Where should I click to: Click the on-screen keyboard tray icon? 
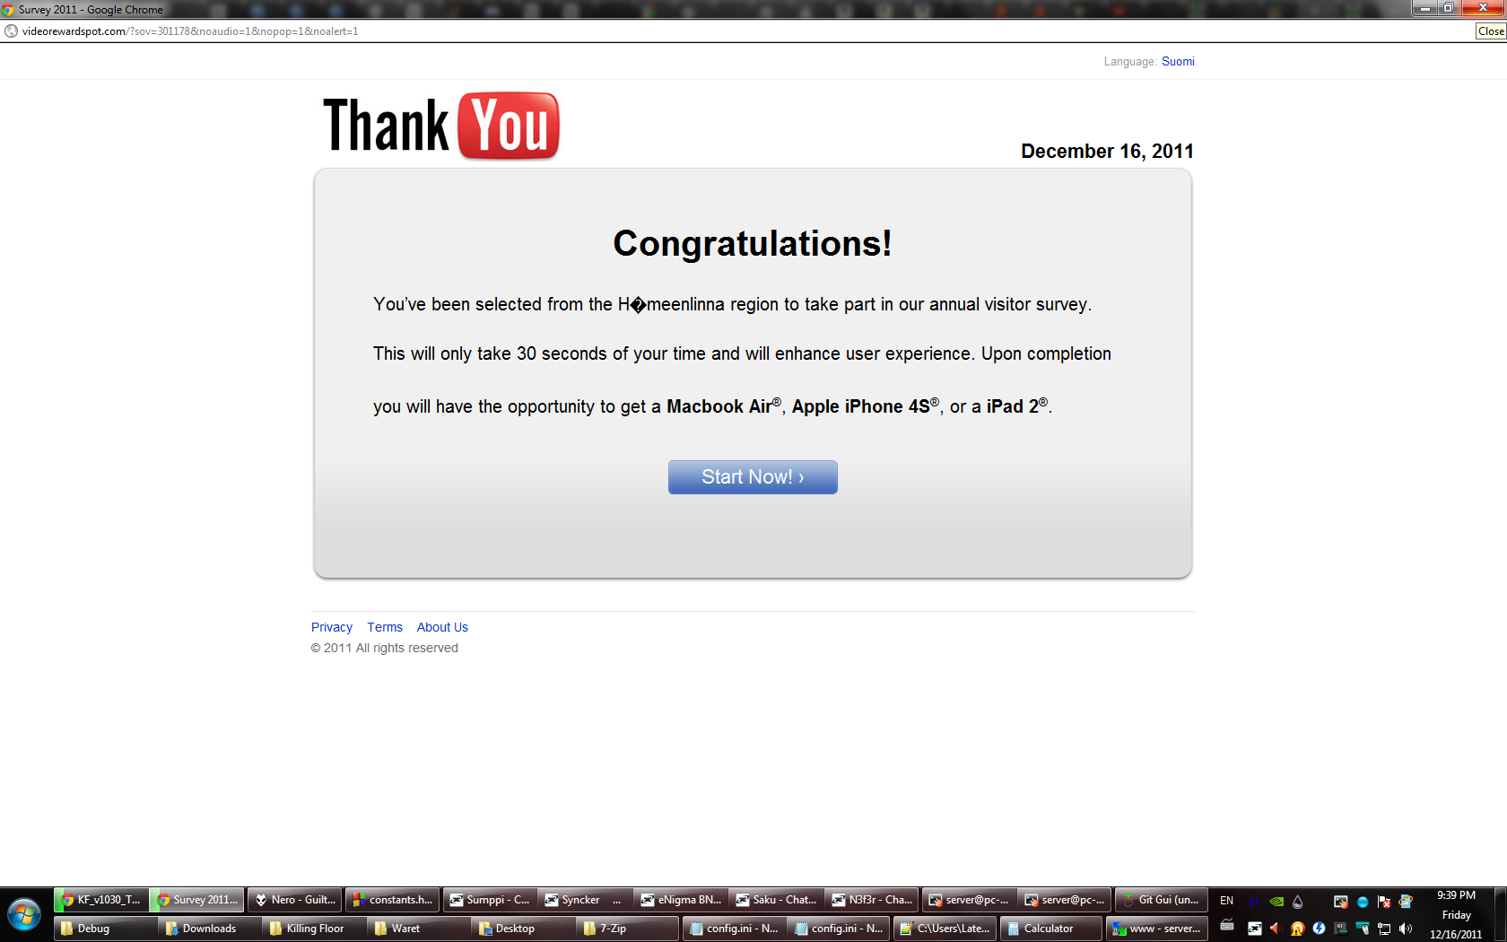(x=1227, y=925)
